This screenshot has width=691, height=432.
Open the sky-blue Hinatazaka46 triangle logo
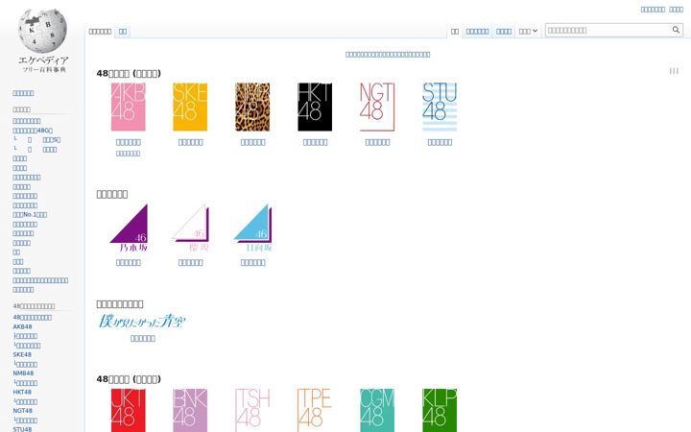[x=252, y=228]
